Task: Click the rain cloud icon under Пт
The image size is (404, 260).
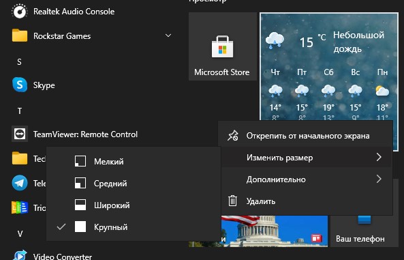Action: coord(302,91)
